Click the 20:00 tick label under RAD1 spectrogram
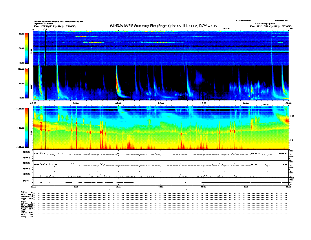This screenshot has height=240, width=311. coord(246,103)
